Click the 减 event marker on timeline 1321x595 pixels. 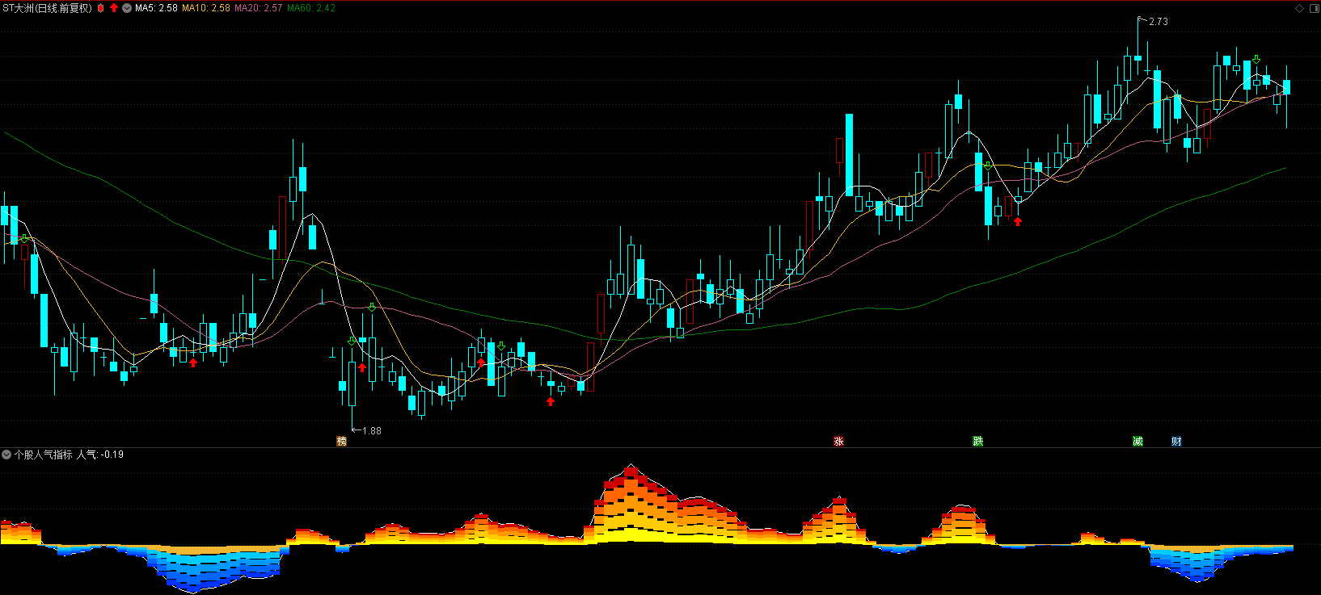tap(1137, 441)
